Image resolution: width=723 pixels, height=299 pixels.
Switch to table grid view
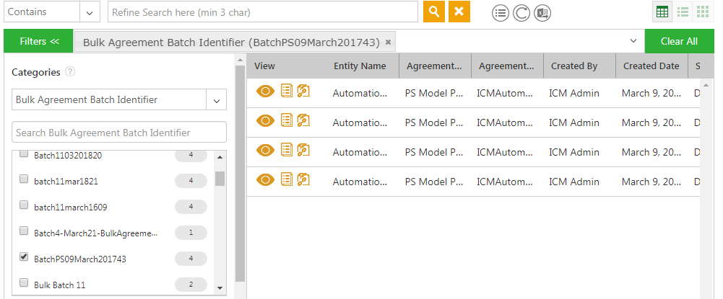point(662,12)
